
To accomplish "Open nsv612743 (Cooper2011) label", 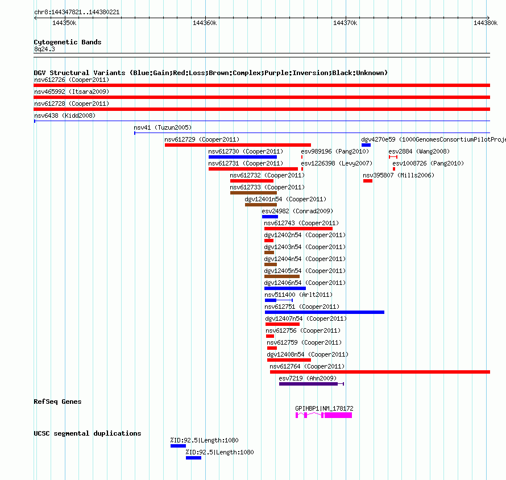I will tap(301, 223).
